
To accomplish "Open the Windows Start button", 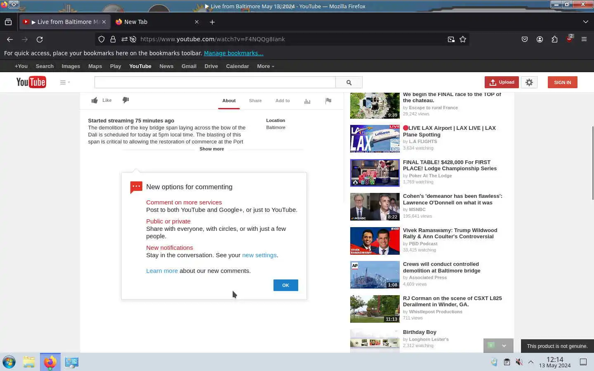I will (x=9, y=362).
